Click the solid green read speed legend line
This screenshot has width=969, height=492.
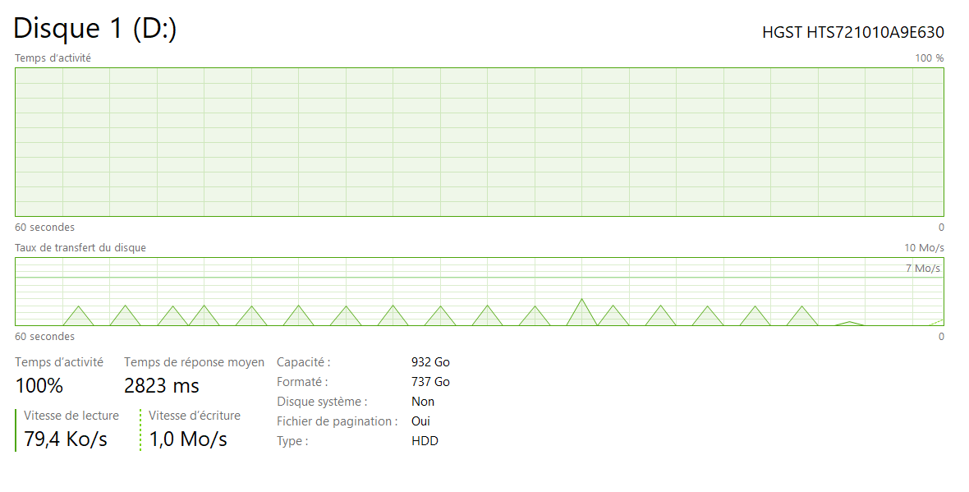tap(16, 430)
